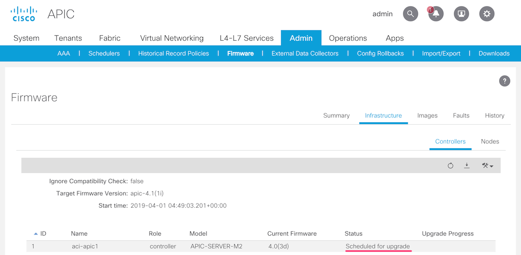
Task: Sort by ID column arrow
Action: pos(36,234)
